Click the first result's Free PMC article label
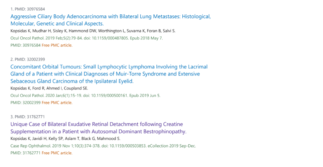 tap(57, 45)
